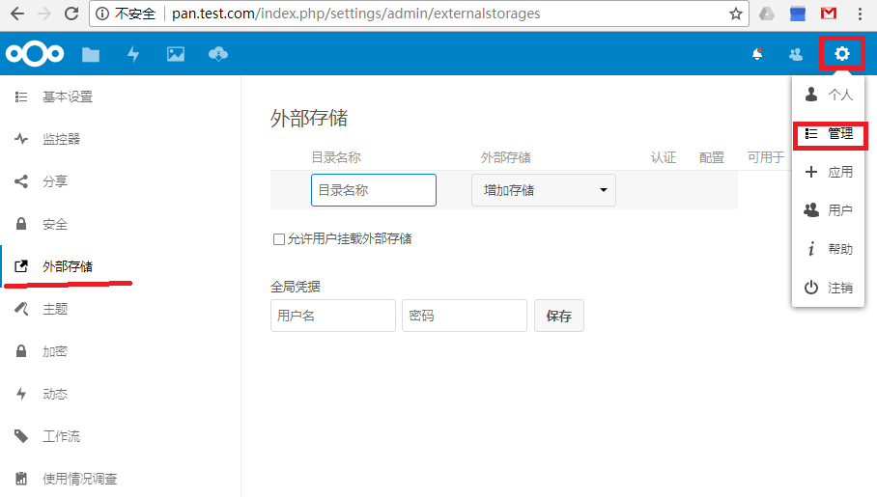Viewport: 877px width, 497px height.
Task: Bookmark this page with star icon
Action: [736, 14]
